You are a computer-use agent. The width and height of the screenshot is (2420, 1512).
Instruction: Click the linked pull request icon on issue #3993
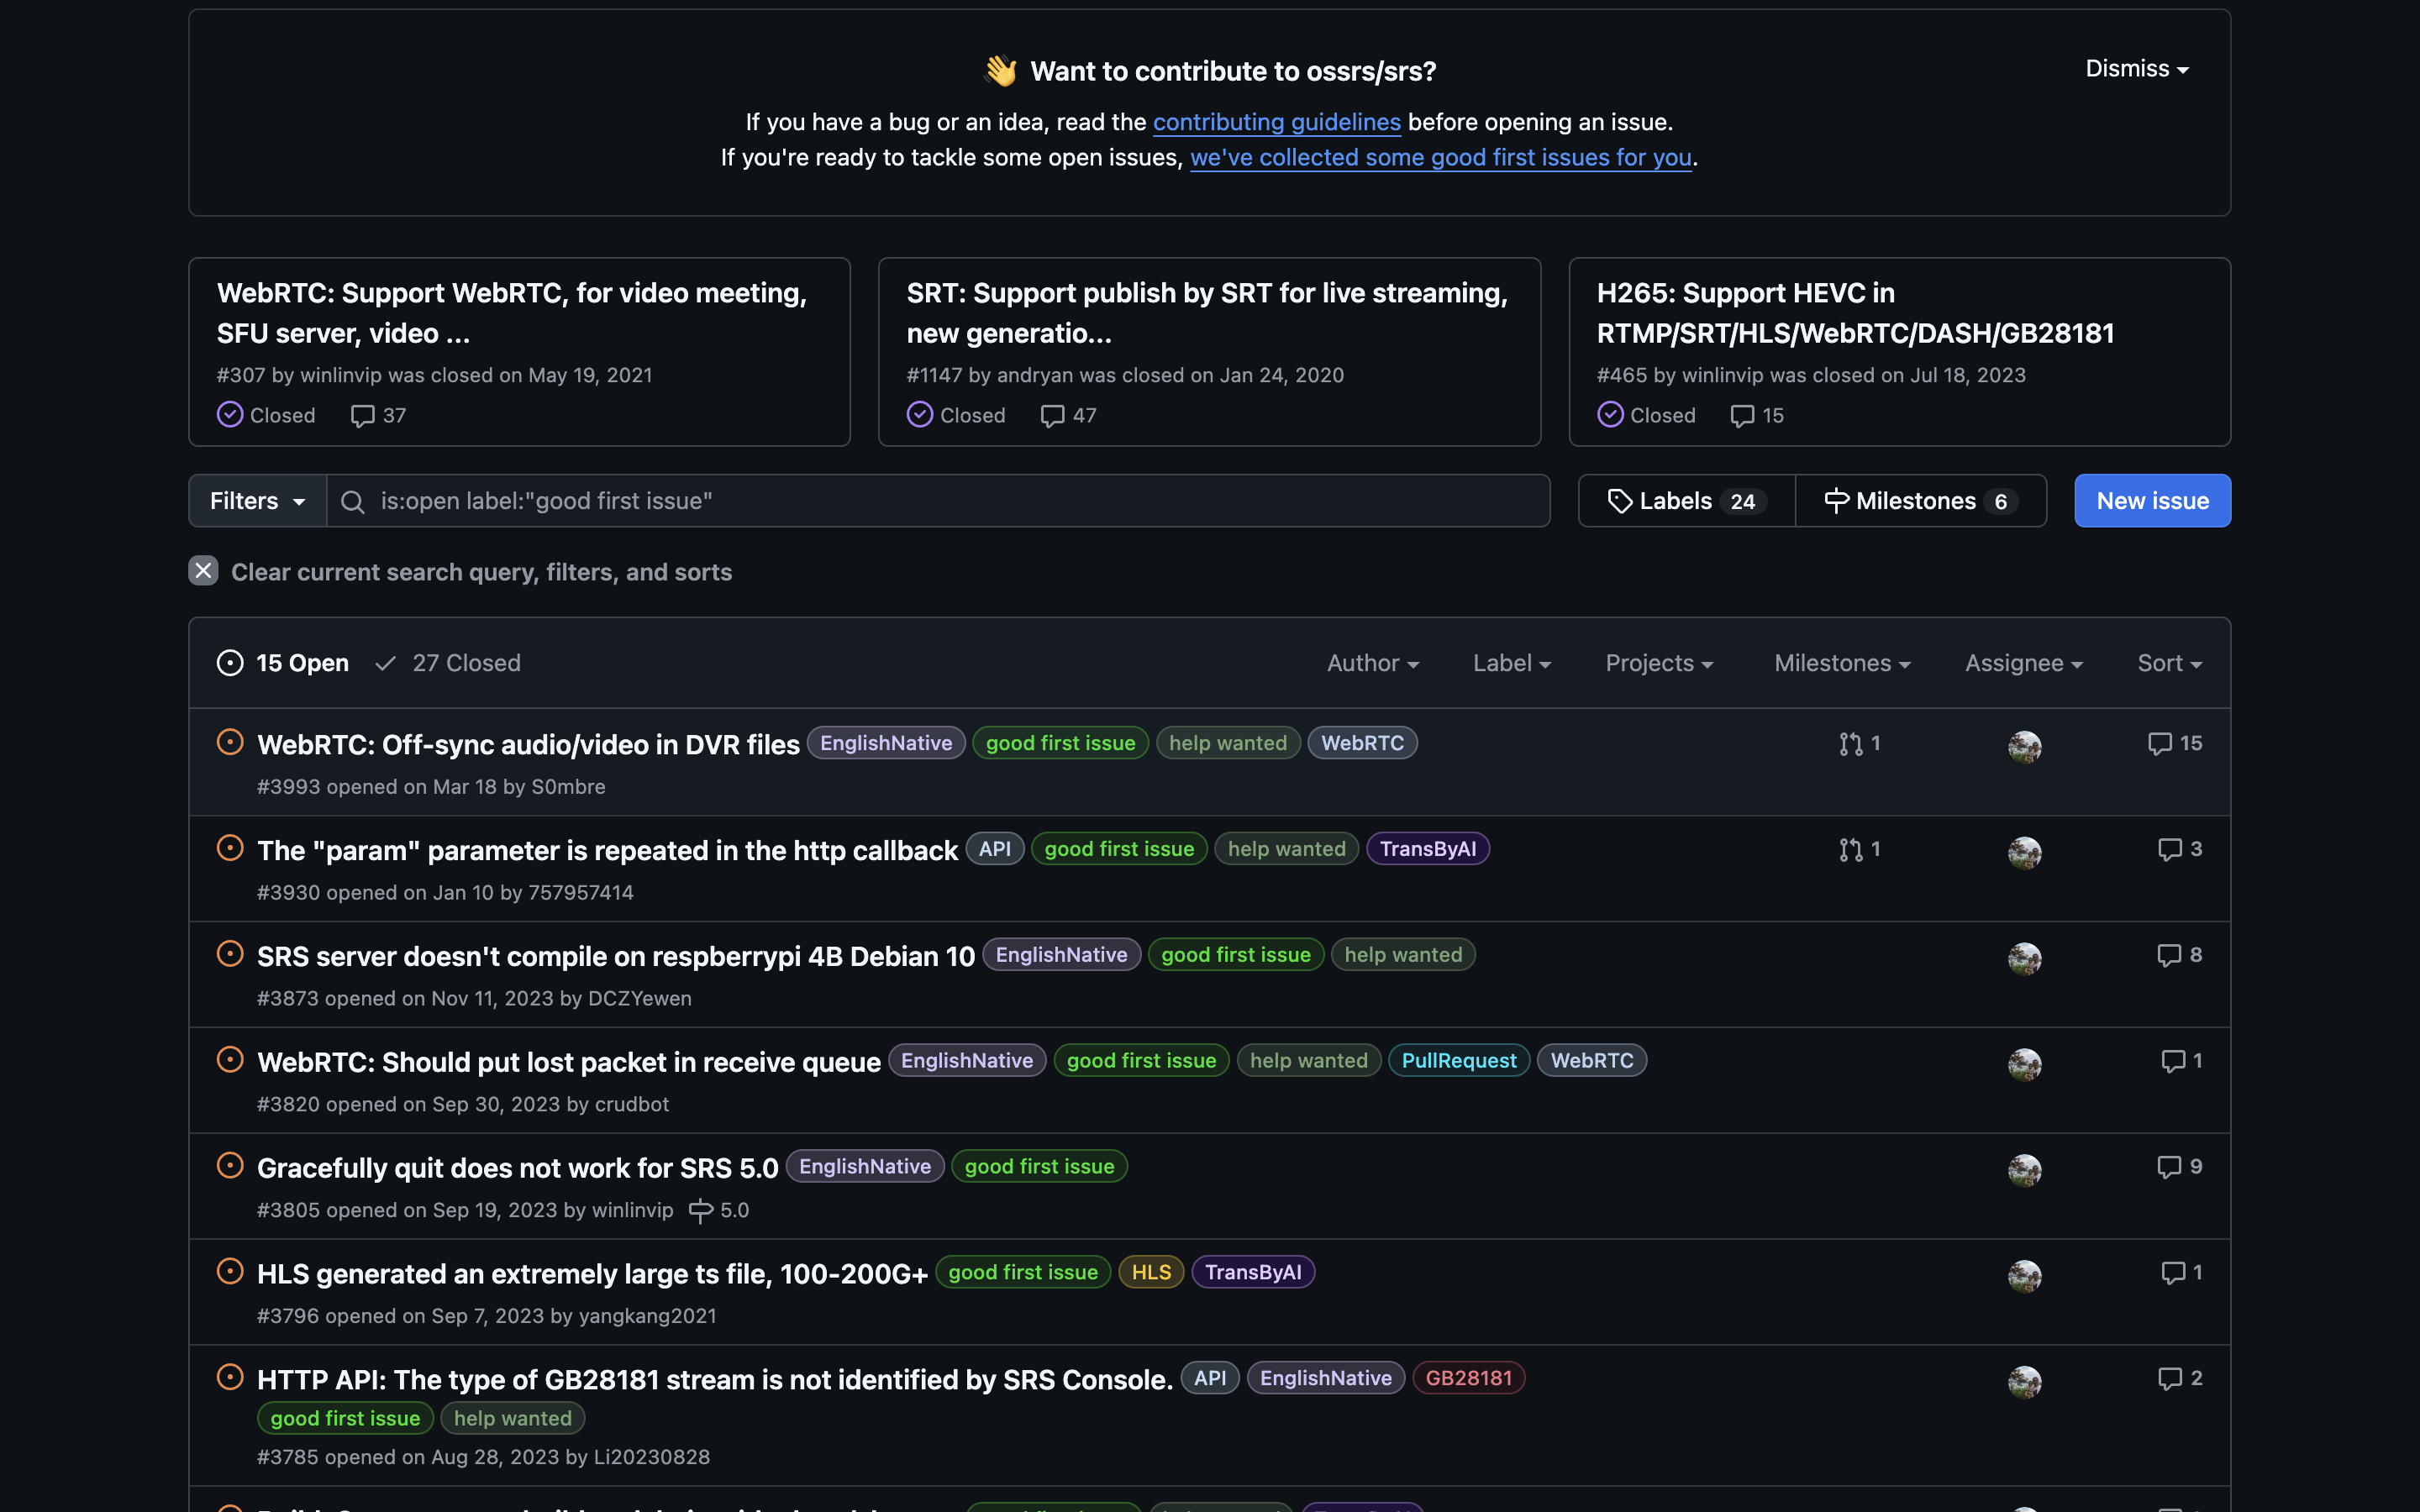(1850, 744)
